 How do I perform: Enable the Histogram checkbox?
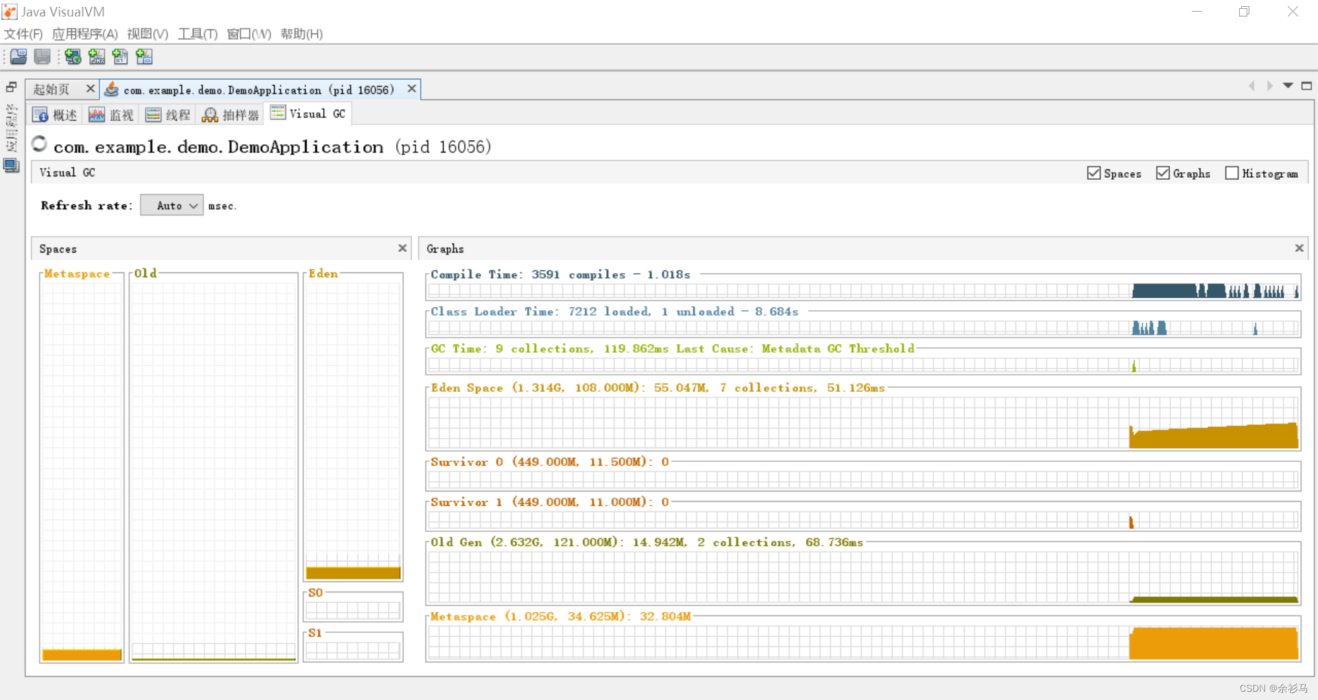click(1232, 173)
